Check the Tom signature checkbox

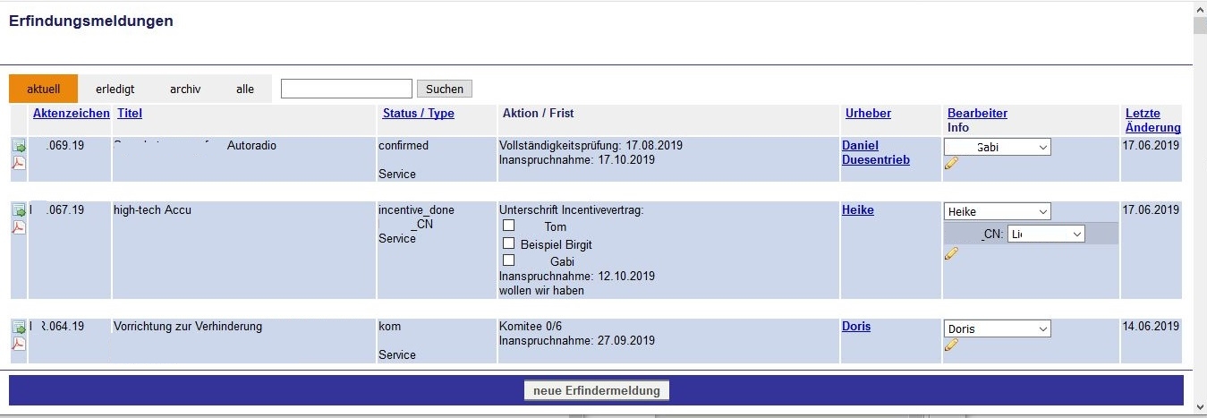coord(509,226)
